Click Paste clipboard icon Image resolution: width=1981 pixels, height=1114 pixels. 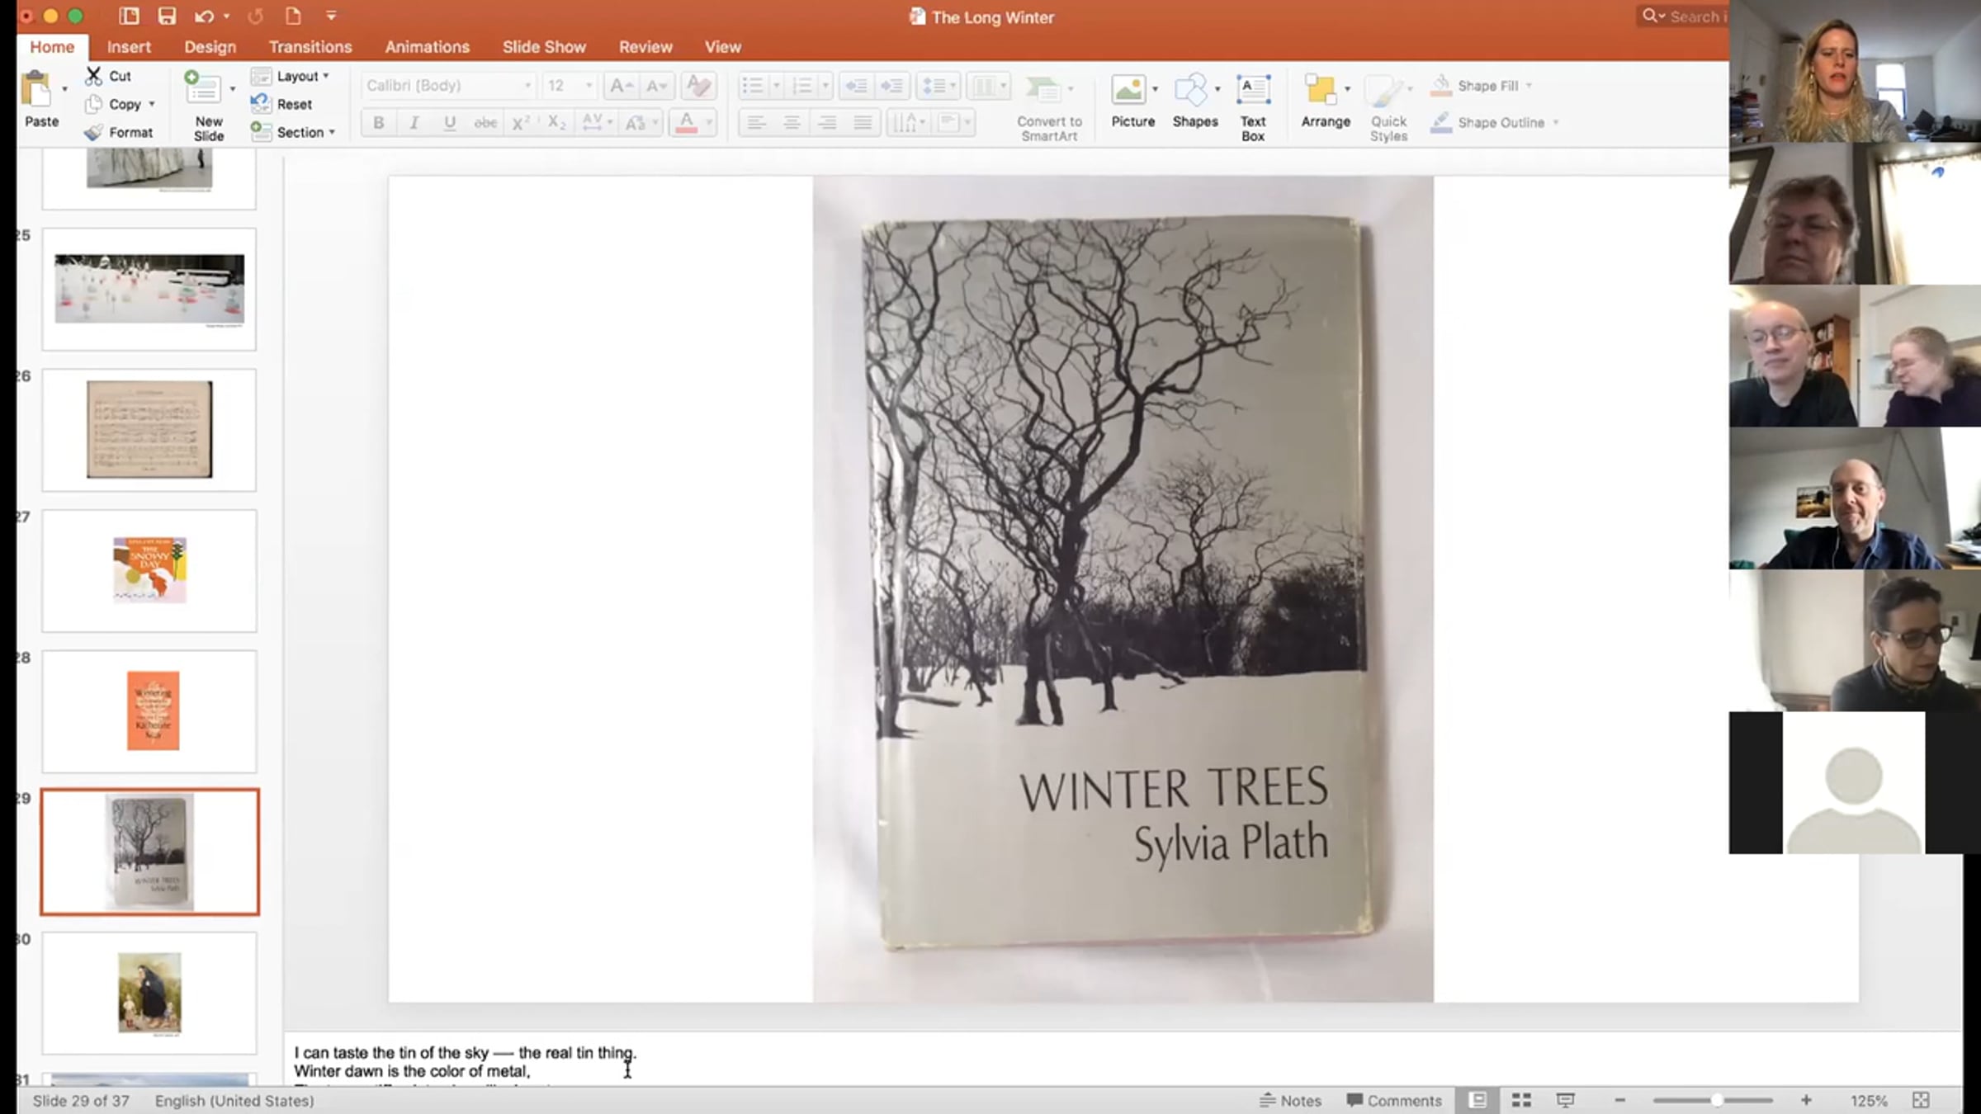pos(37,89)
